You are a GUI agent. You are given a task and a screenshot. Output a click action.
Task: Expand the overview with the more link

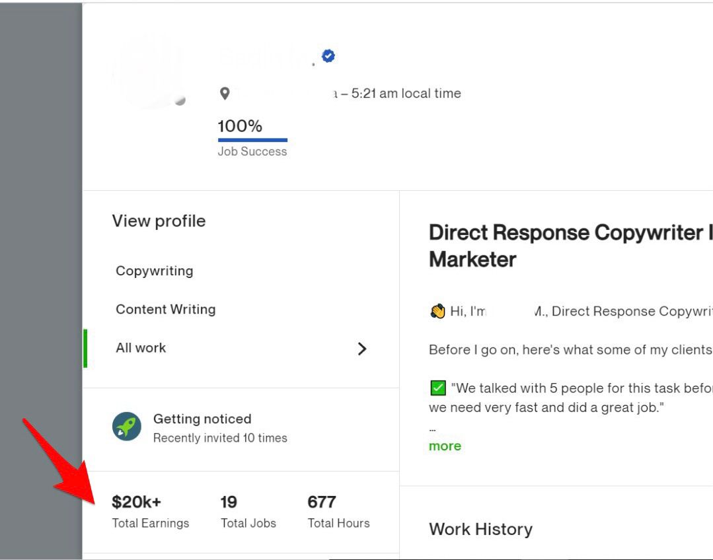click(445, 446)
